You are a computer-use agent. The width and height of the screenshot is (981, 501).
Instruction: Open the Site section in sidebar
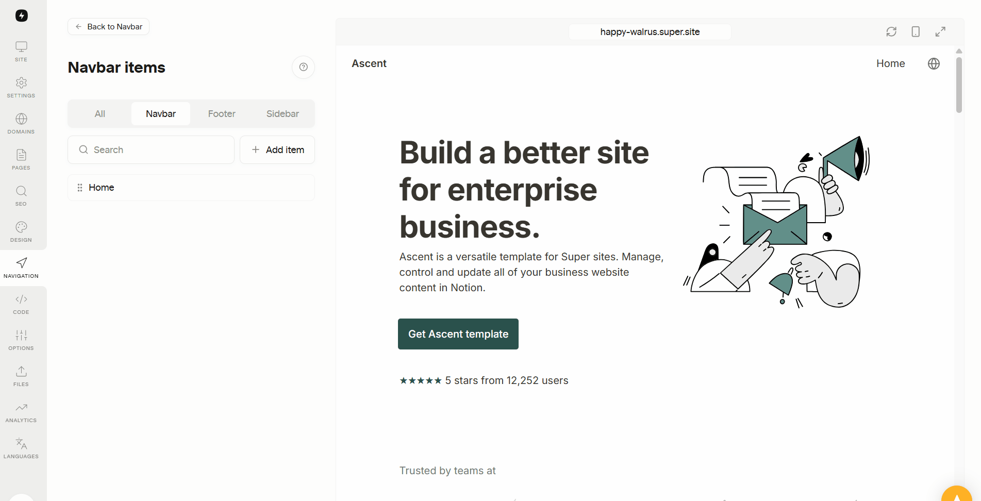coord(21,52)
